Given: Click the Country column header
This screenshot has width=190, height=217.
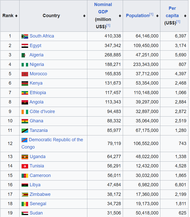Looking at the screenshot, I should (x=53, y=16).
